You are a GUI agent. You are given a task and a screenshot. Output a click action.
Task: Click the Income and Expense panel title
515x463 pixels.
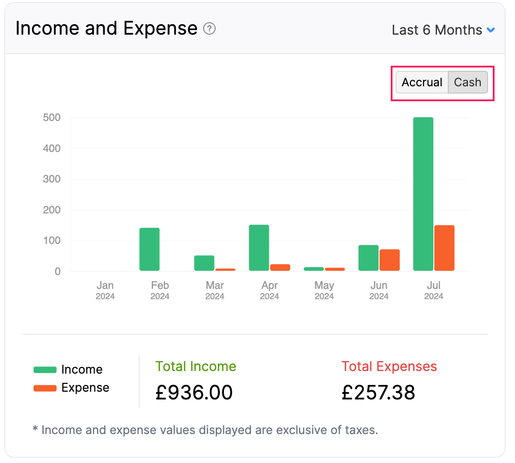click(x=107, y=28)
